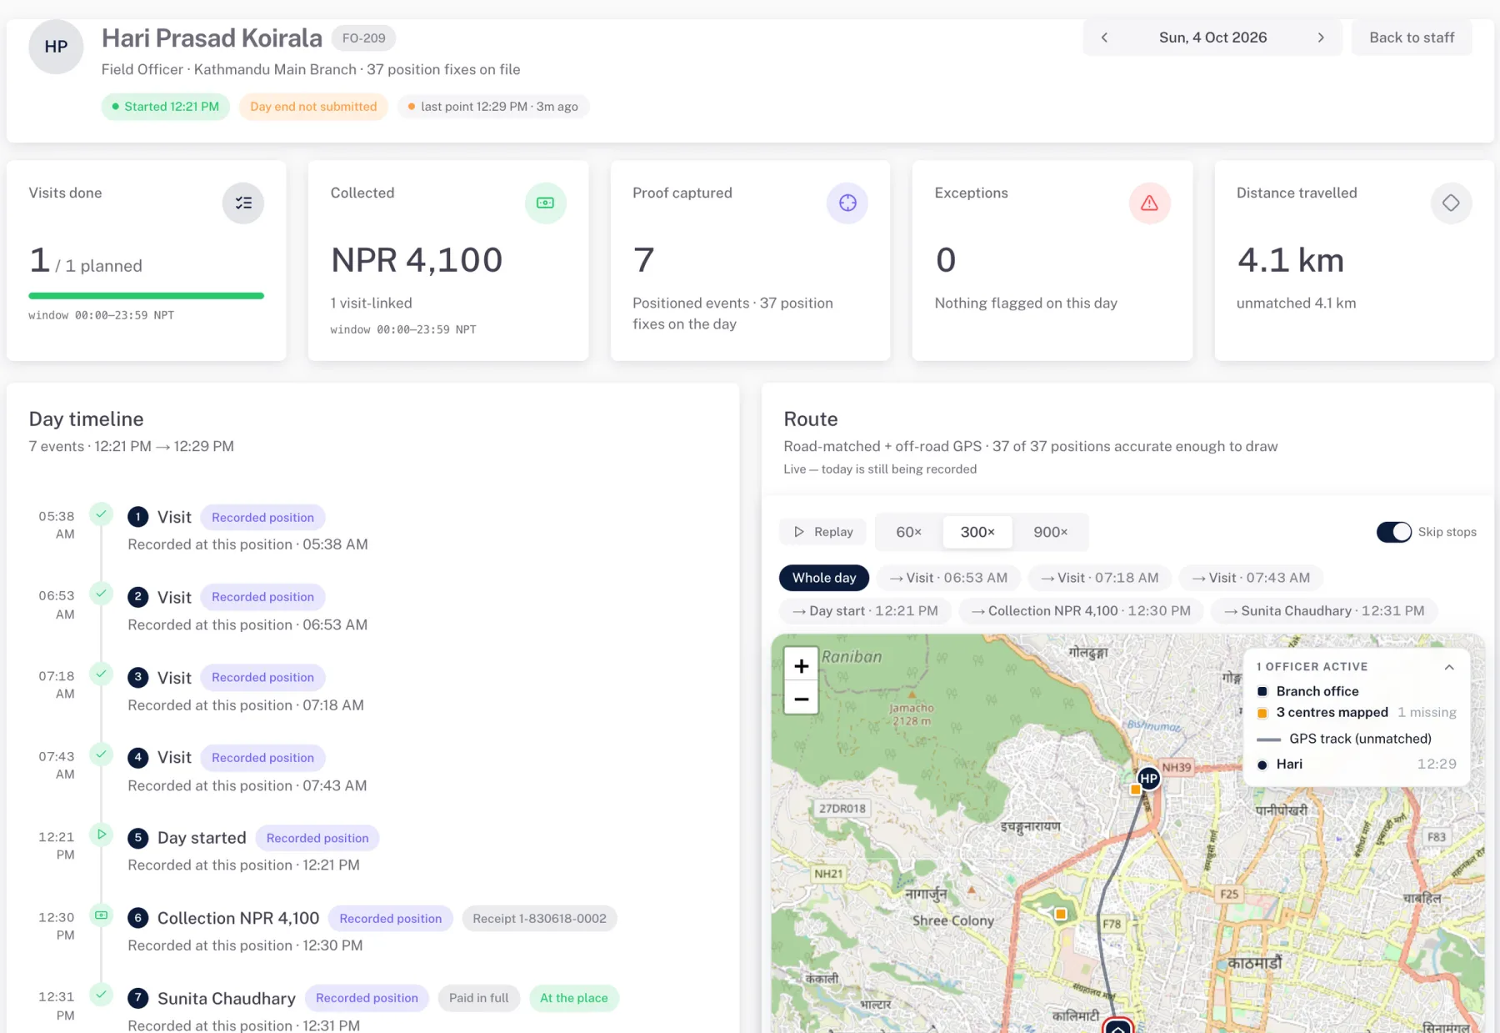Screen dimensions: 1500x1033
Task: Zoom in on the route map
Action: click(x=801, y=665)
